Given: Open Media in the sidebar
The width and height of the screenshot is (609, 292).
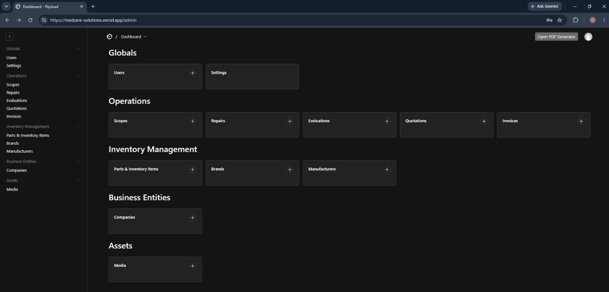Looking at the screenshot, I should [12, 190].
